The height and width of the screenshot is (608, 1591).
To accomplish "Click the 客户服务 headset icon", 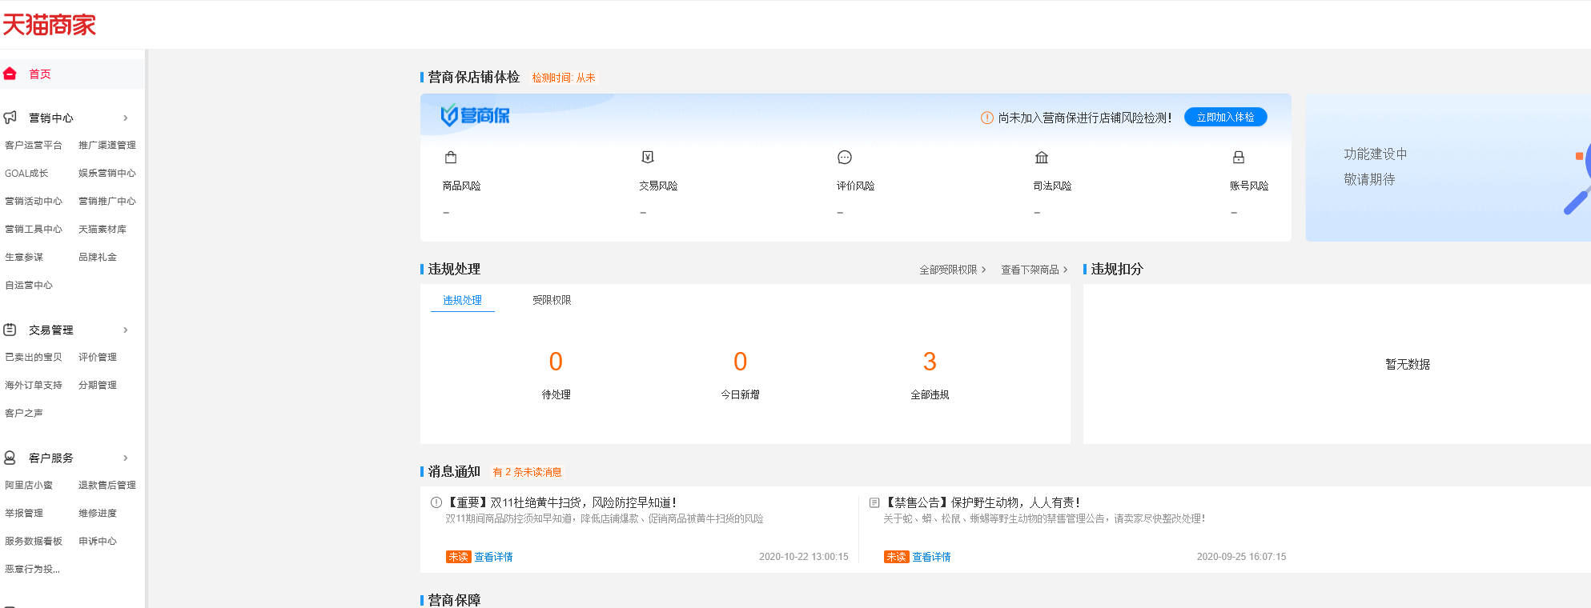I will [x=10, y=458].
